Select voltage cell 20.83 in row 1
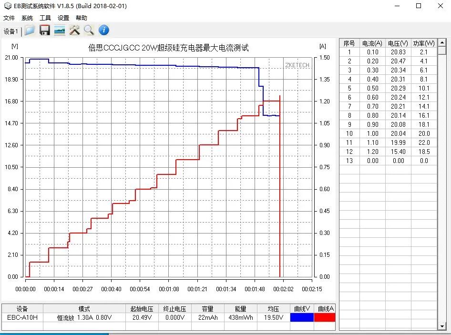 [x=398, y=52]
